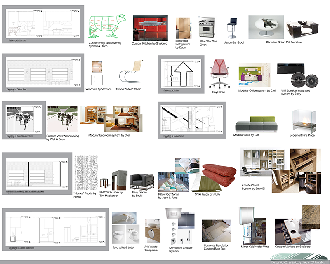Click the 'Modular Office system by Clei' caption

[x=257, y=90]
